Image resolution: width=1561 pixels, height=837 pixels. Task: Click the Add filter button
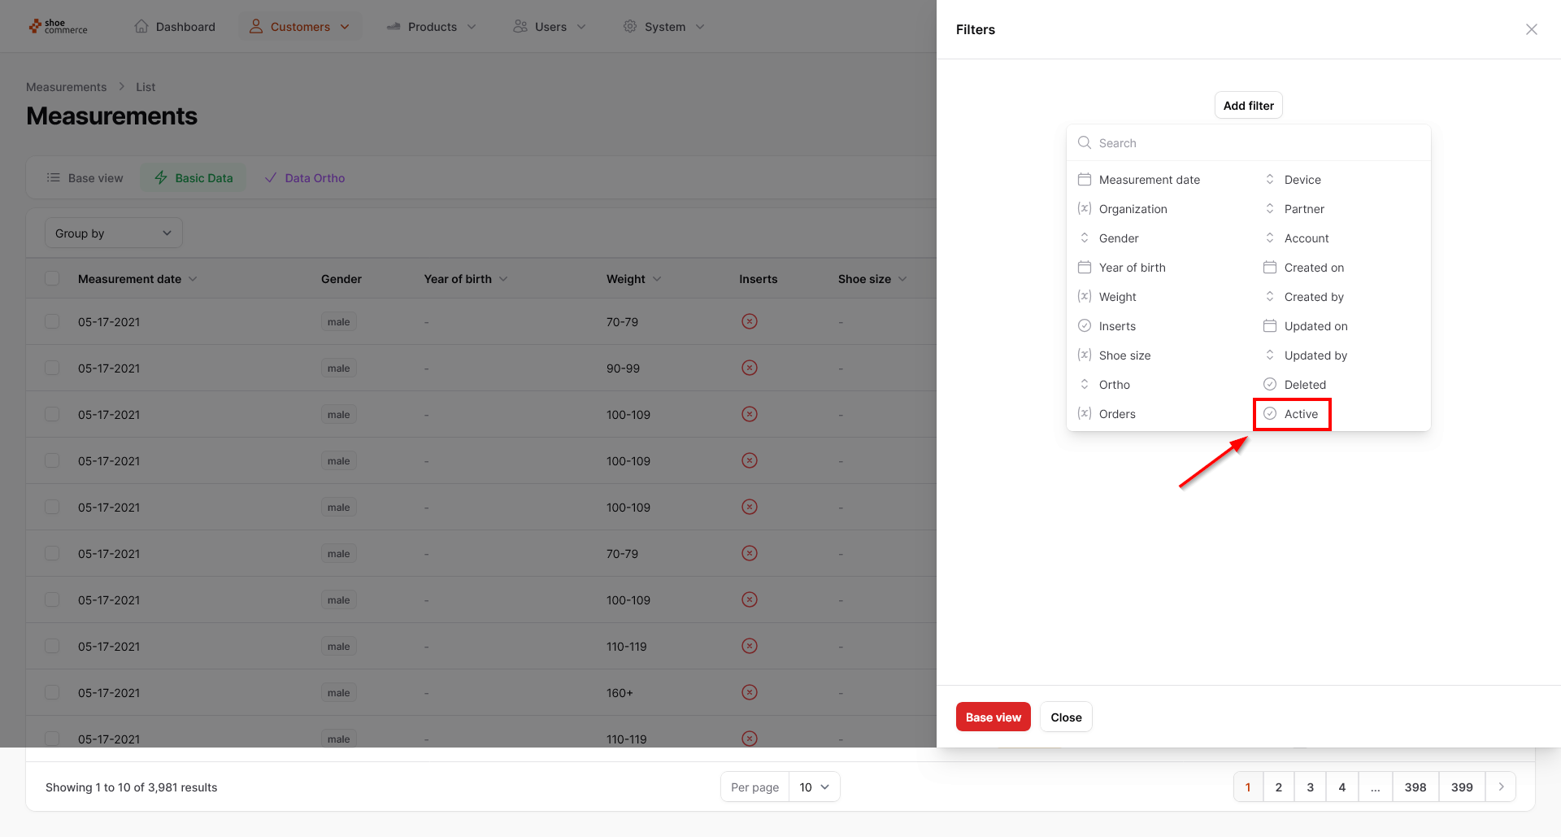point(1249,105)
